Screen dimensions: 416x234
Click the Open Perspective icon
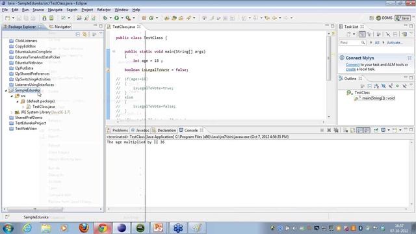click(x=371, y=18)
